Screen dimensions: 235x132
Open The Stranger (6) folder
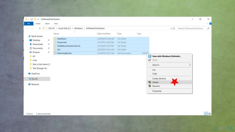tap(40, 68)
